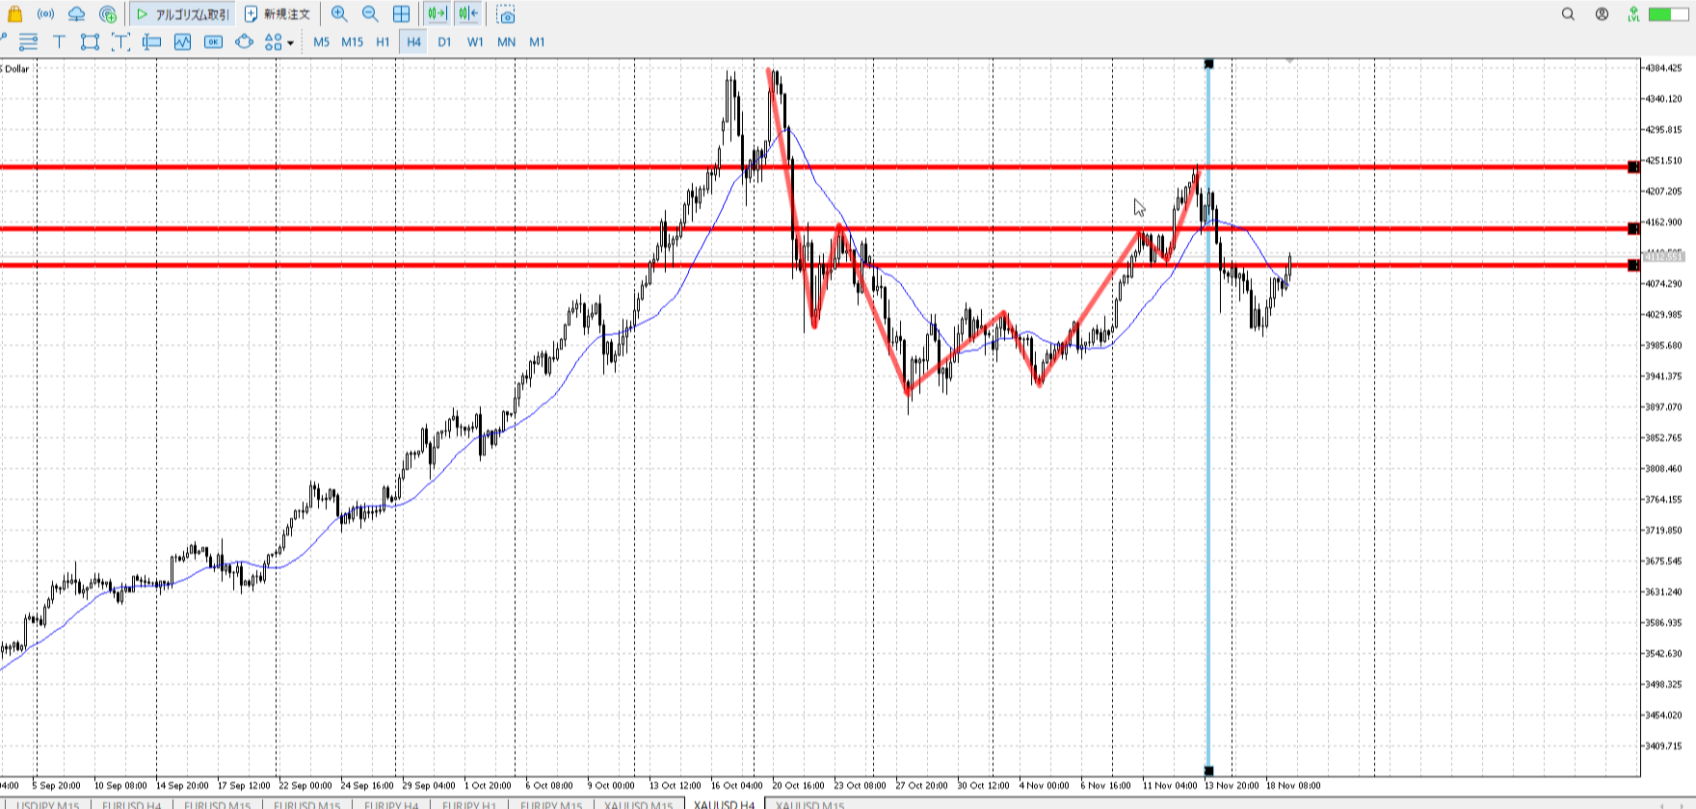Select the text label drawing tool

point(59,41)
